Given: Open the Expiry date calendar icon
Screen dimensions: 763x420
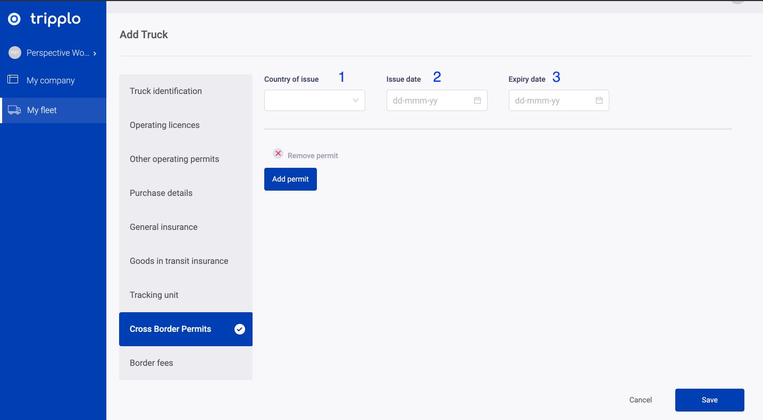Looking at the screenshot, I should pyautogui.click(x=599, y=100).
